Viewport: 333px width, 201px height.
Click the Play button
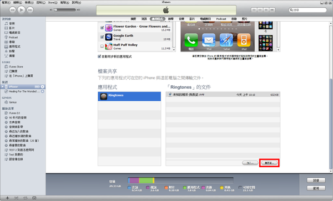tap(21, 10)
